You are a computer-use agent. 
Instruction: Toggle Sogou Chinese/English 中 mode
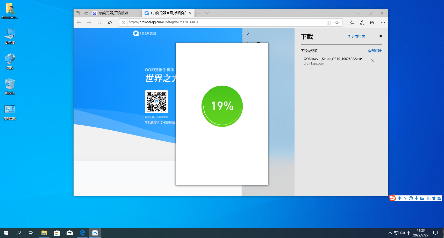(399, 198)
